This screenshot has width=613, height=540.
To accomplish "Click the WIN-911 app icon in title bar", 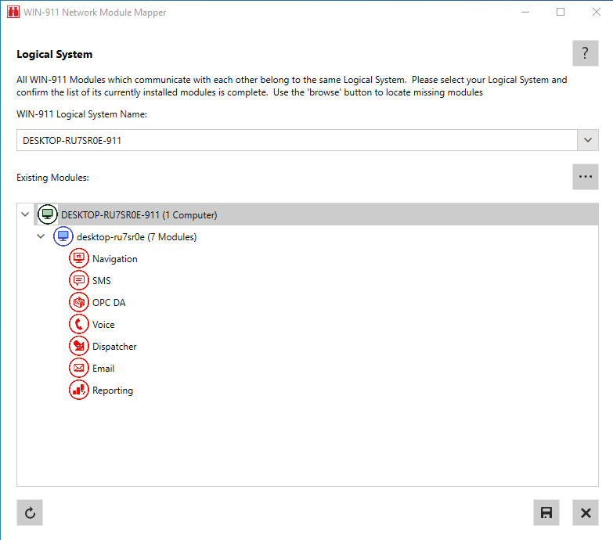I will click(x=13, y=12).
